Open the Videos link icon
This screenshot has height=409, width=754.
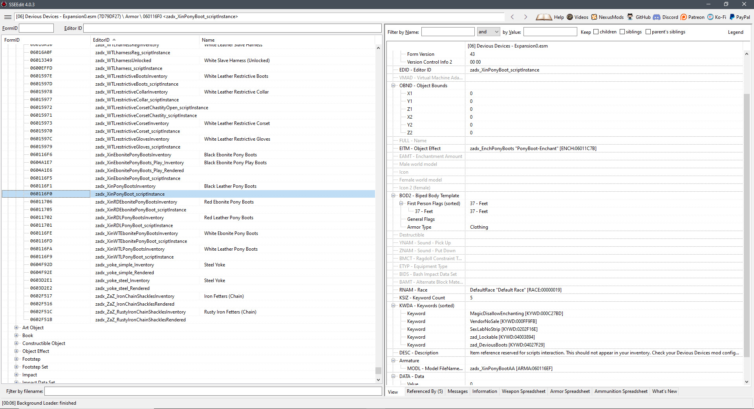pyautogui.click(x=570, y=17)
